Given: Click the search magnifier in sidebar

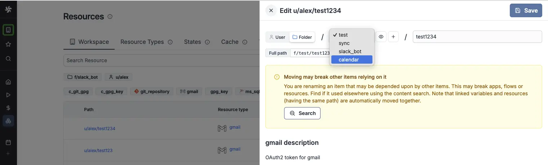Looking at the screenshot, I should pyautogui.click(x=8, y=59).
